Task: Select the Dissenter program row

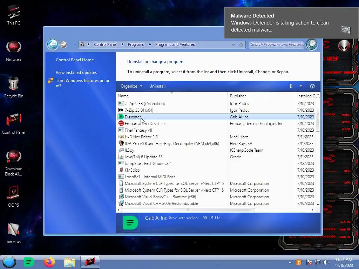Action: [216, 117]
